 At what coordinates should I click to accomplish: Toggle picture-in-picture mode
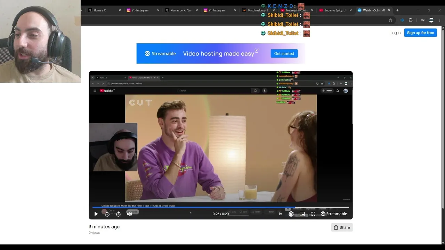tap(302, 214)
